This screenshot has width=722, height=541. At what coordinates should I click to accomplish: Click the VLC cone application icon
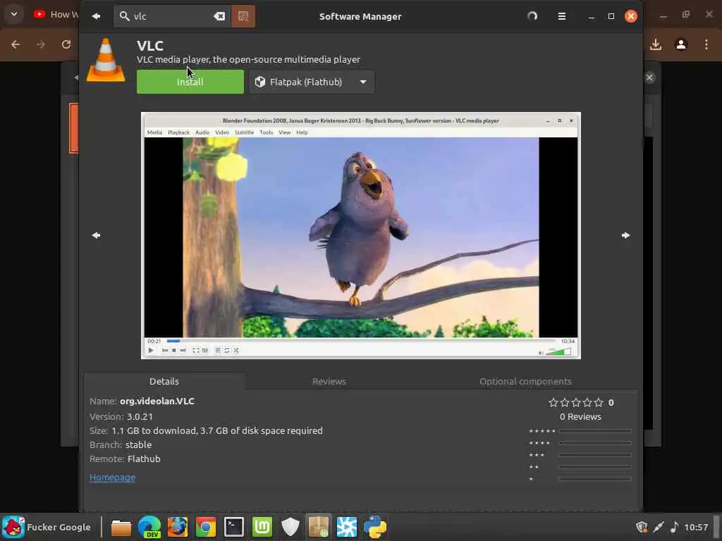click(106, 61)
